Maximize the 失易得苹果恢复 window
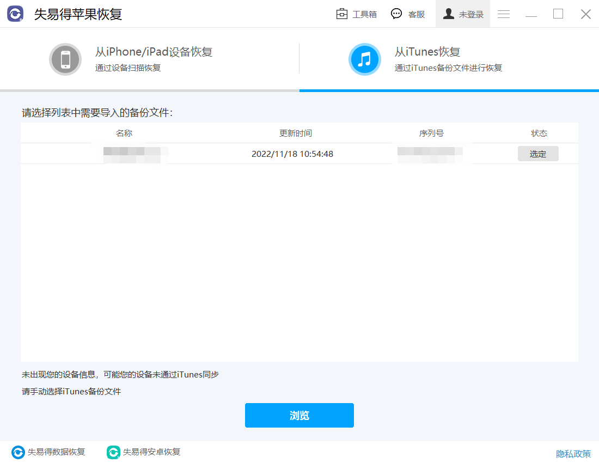 pyautogui.click(x=558, y=14)
